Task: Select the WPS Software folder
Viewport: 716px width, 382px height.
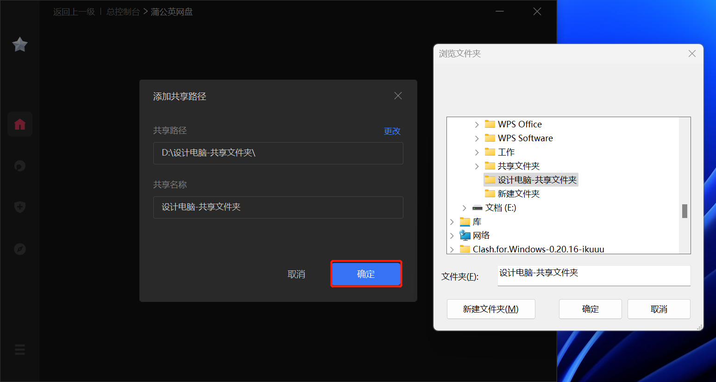Action: (519, 138)
